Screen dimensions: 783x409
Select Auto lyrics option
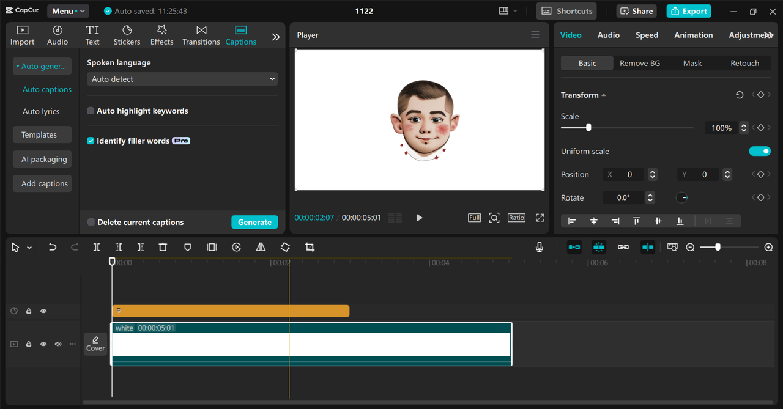(x=41, y=111)
